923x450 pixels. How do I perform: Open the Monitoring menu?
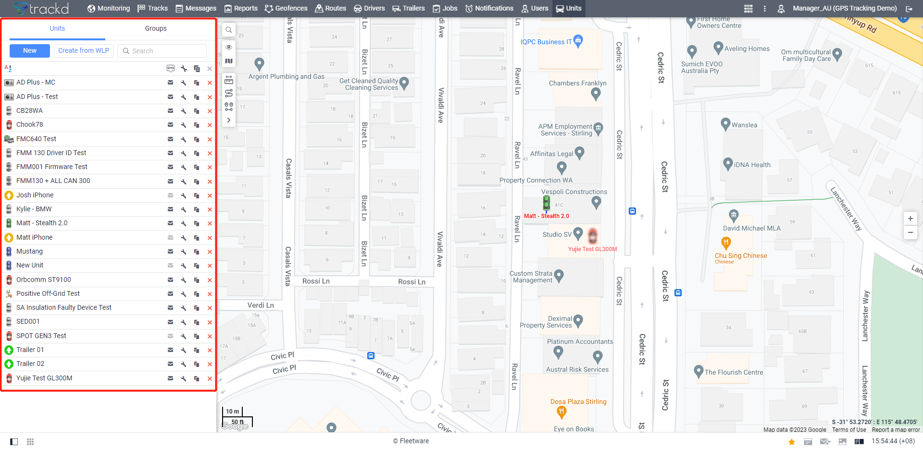(109, 8)
